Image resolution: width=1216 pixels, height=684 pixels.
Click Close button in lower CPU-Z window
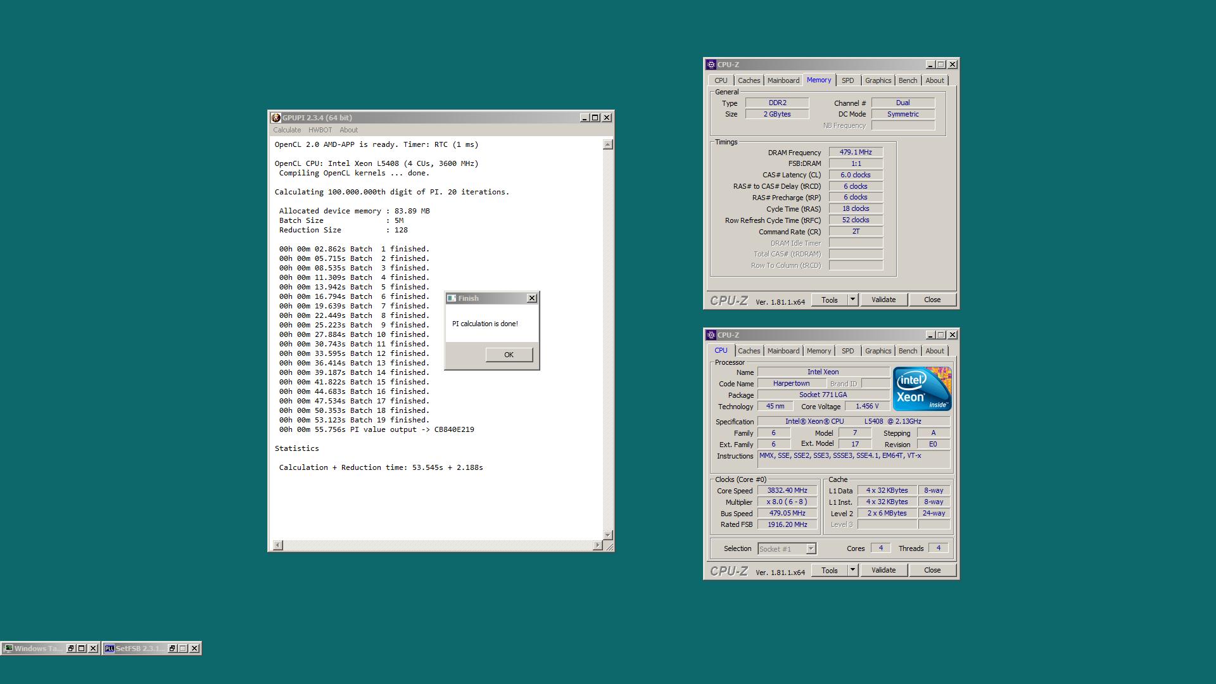coord(932,571)
